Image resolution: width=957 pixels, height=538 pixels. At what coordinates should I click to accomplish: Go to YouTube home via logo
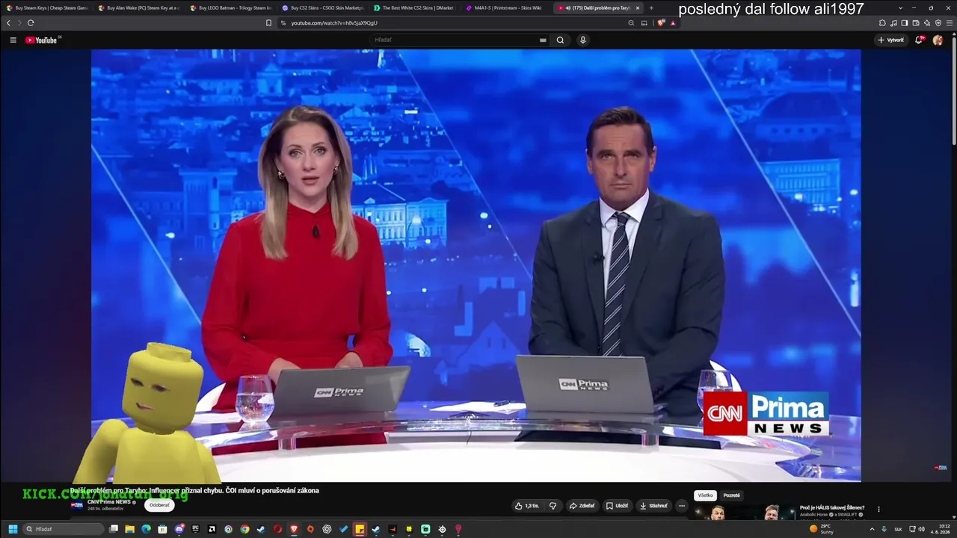click(41, 40)
